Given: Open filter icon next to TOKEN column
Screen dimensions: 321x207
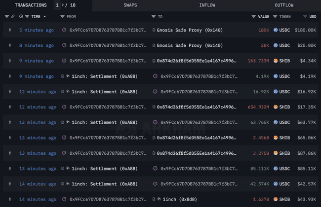Looking at the screenshot, I should coord(275,16).
